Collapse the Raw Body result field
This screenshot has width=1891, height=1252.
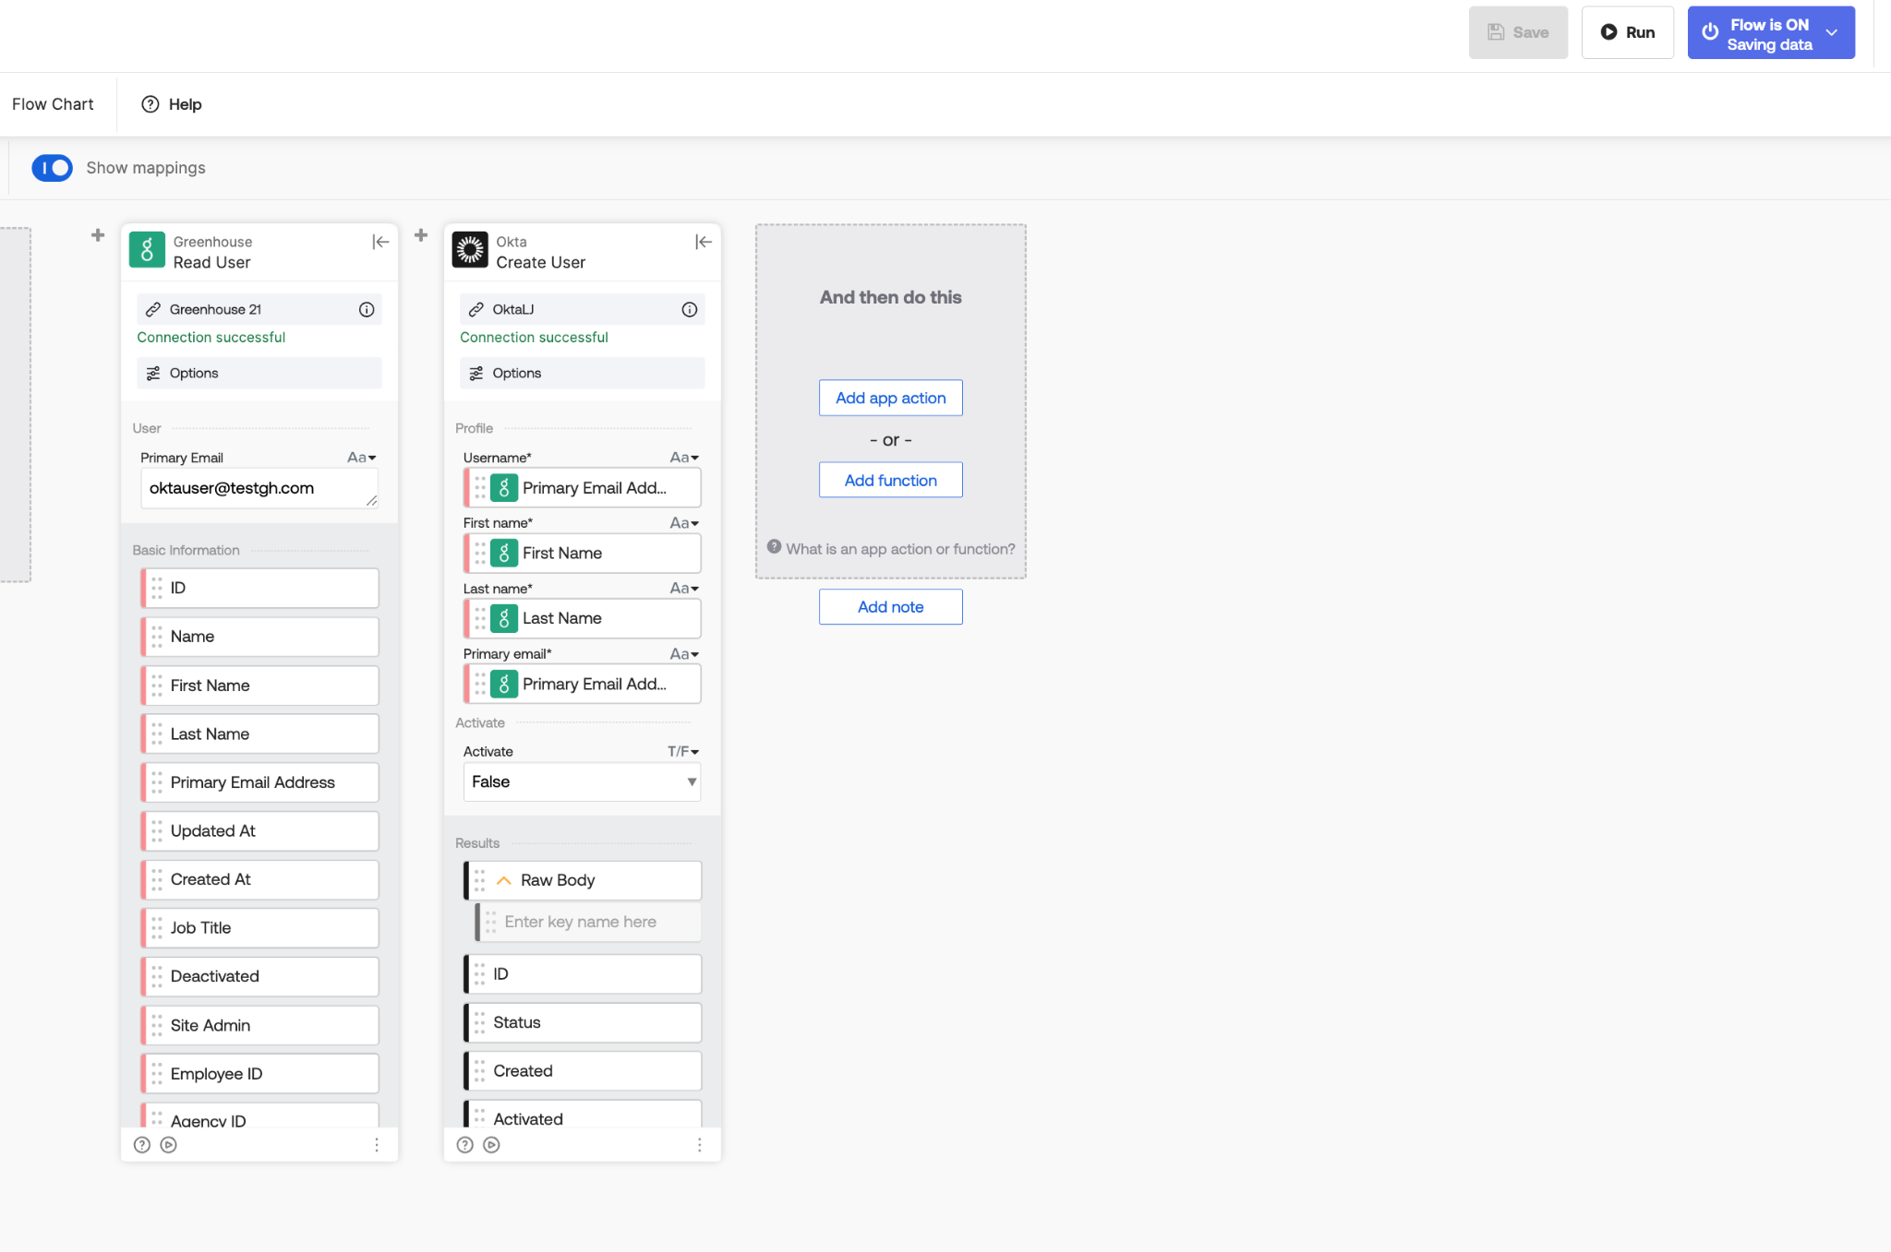pos(504,880)
